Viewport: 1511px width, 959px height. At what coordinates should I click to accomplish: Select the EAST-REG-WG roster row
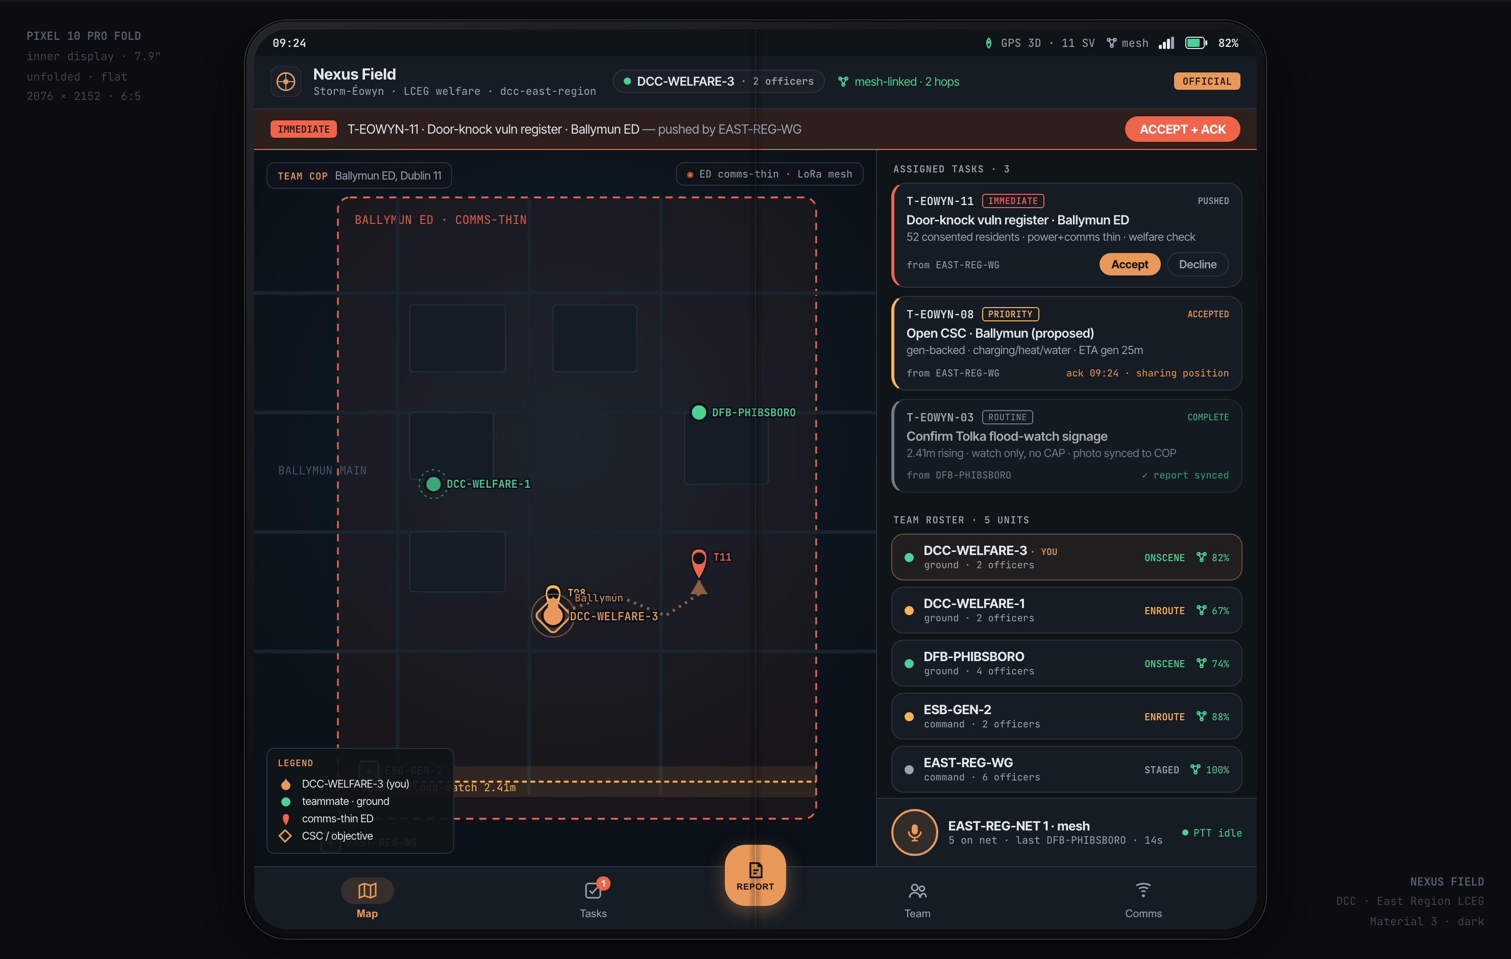(x=1067, y=769)
